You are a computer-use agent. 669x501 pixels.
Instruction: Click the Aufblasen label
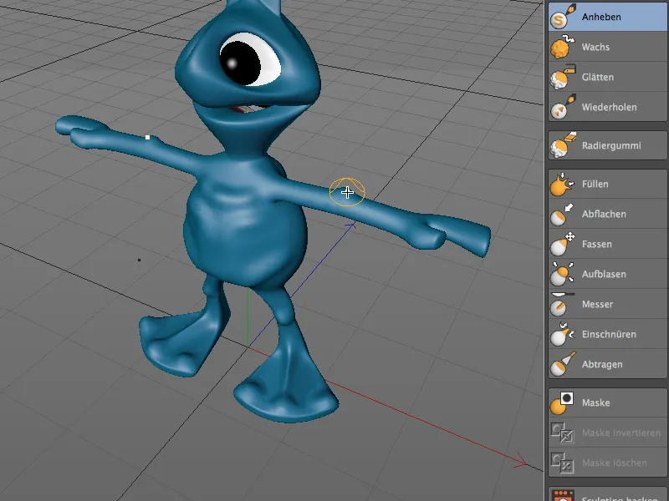pos(604,274)
